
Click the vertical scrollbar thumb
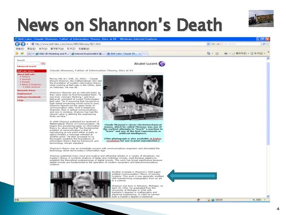(x=268, y=104)
